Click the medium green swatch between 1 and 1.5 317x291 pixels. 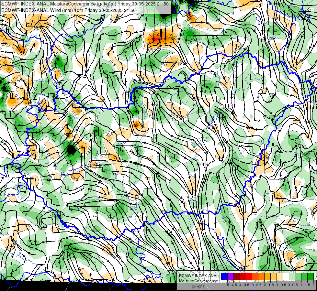(304, 276)
